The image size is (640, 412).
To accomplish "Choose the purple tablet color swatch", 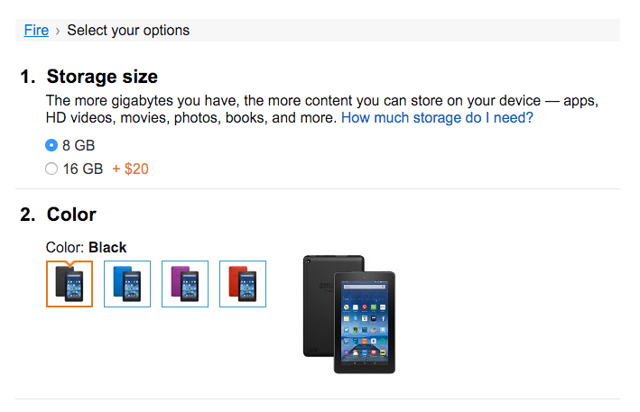I will (x=185, y=284).
